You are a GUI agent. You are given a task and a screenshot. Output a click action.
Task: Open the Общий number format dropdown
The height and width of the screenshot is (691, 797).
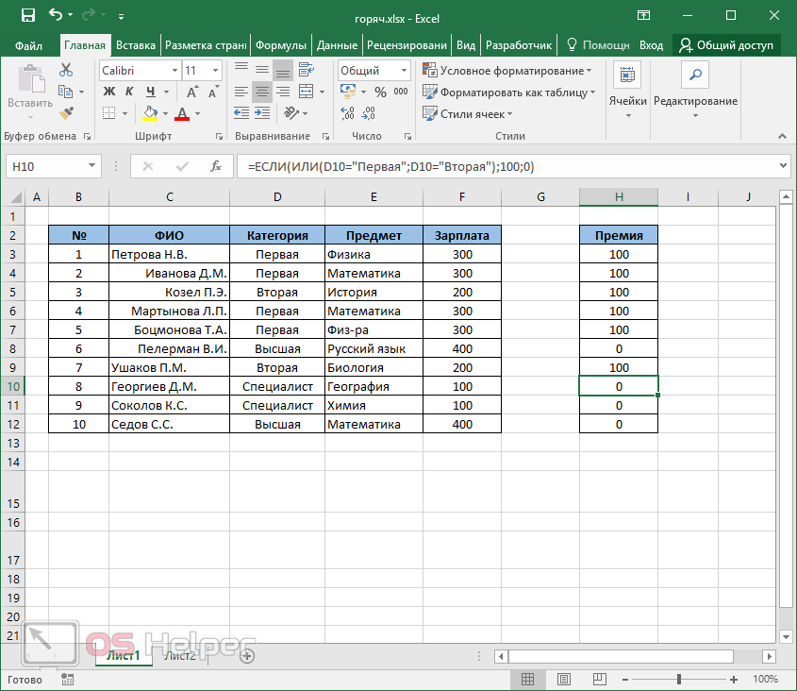403,71
